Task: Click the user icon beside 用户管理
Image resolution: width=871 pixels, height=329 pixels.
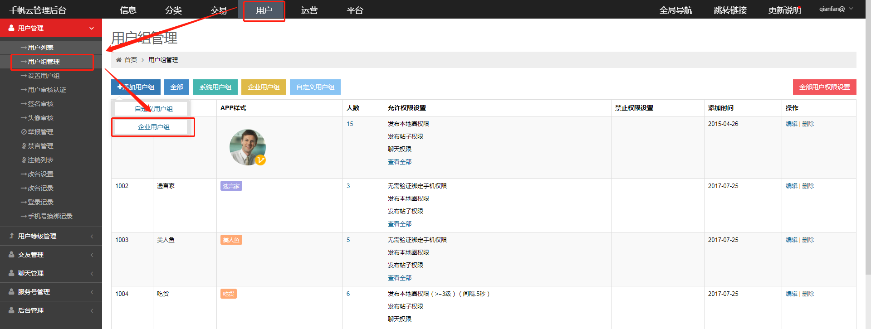Action: pyautogui.click(x=11, y=28)
